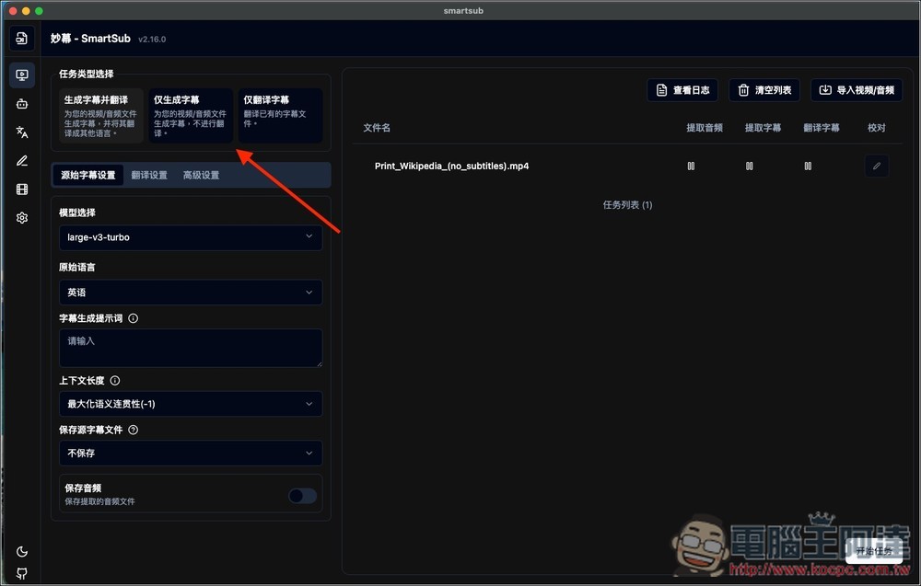This screenshot has height=586, width=921.
Task: Select 仅翻译字幕 task type card
Action: [280, 116]
